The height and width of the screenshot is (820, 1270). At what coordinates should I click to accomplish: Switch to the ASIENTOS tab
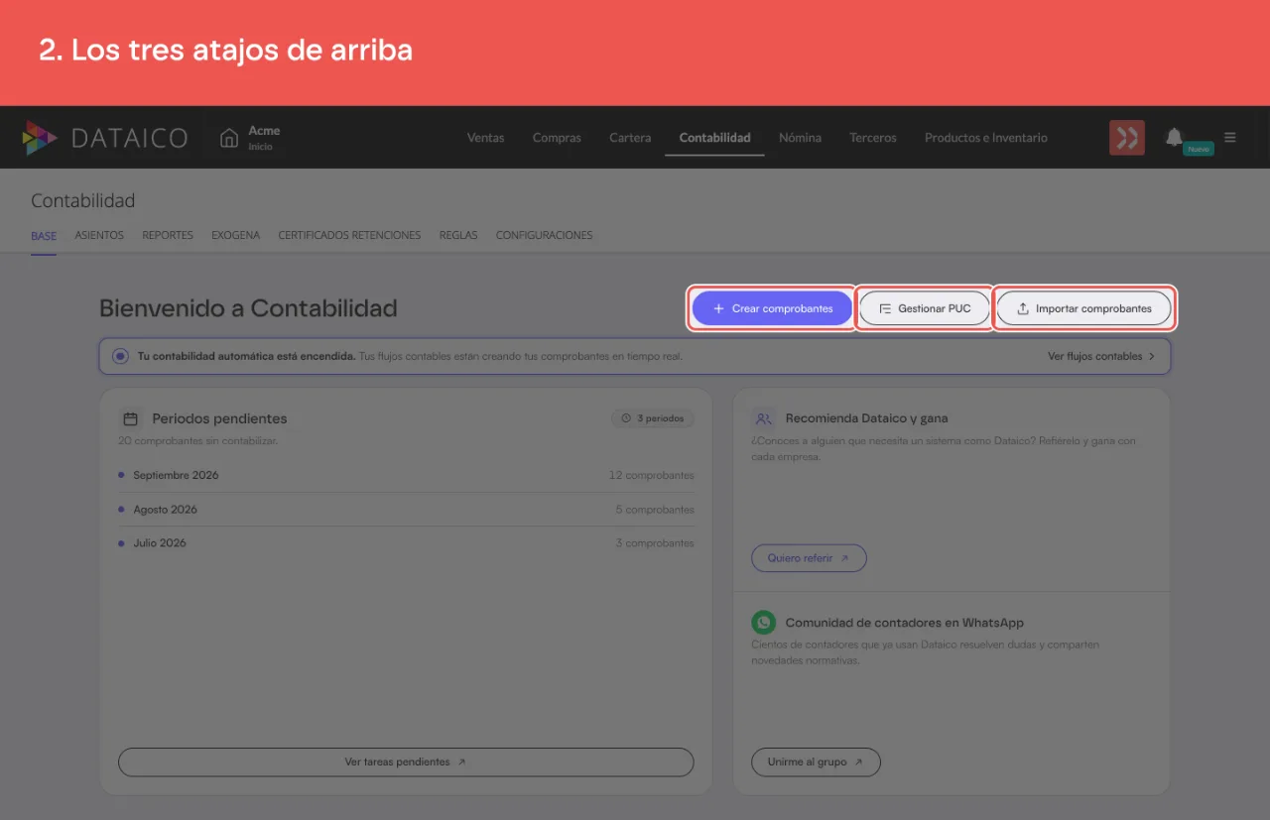click(x=99, y=236)
